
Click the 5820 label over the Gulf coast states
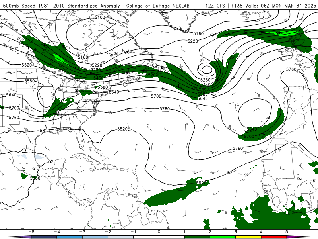[x=45, y=131]
